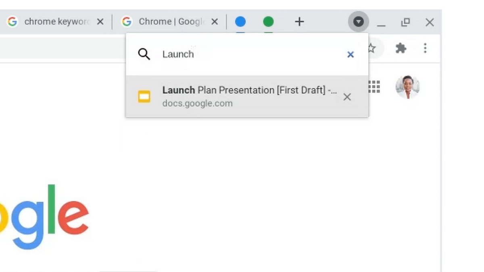
Task: Click the Google account profile avatar
Action: click(407, 86)
